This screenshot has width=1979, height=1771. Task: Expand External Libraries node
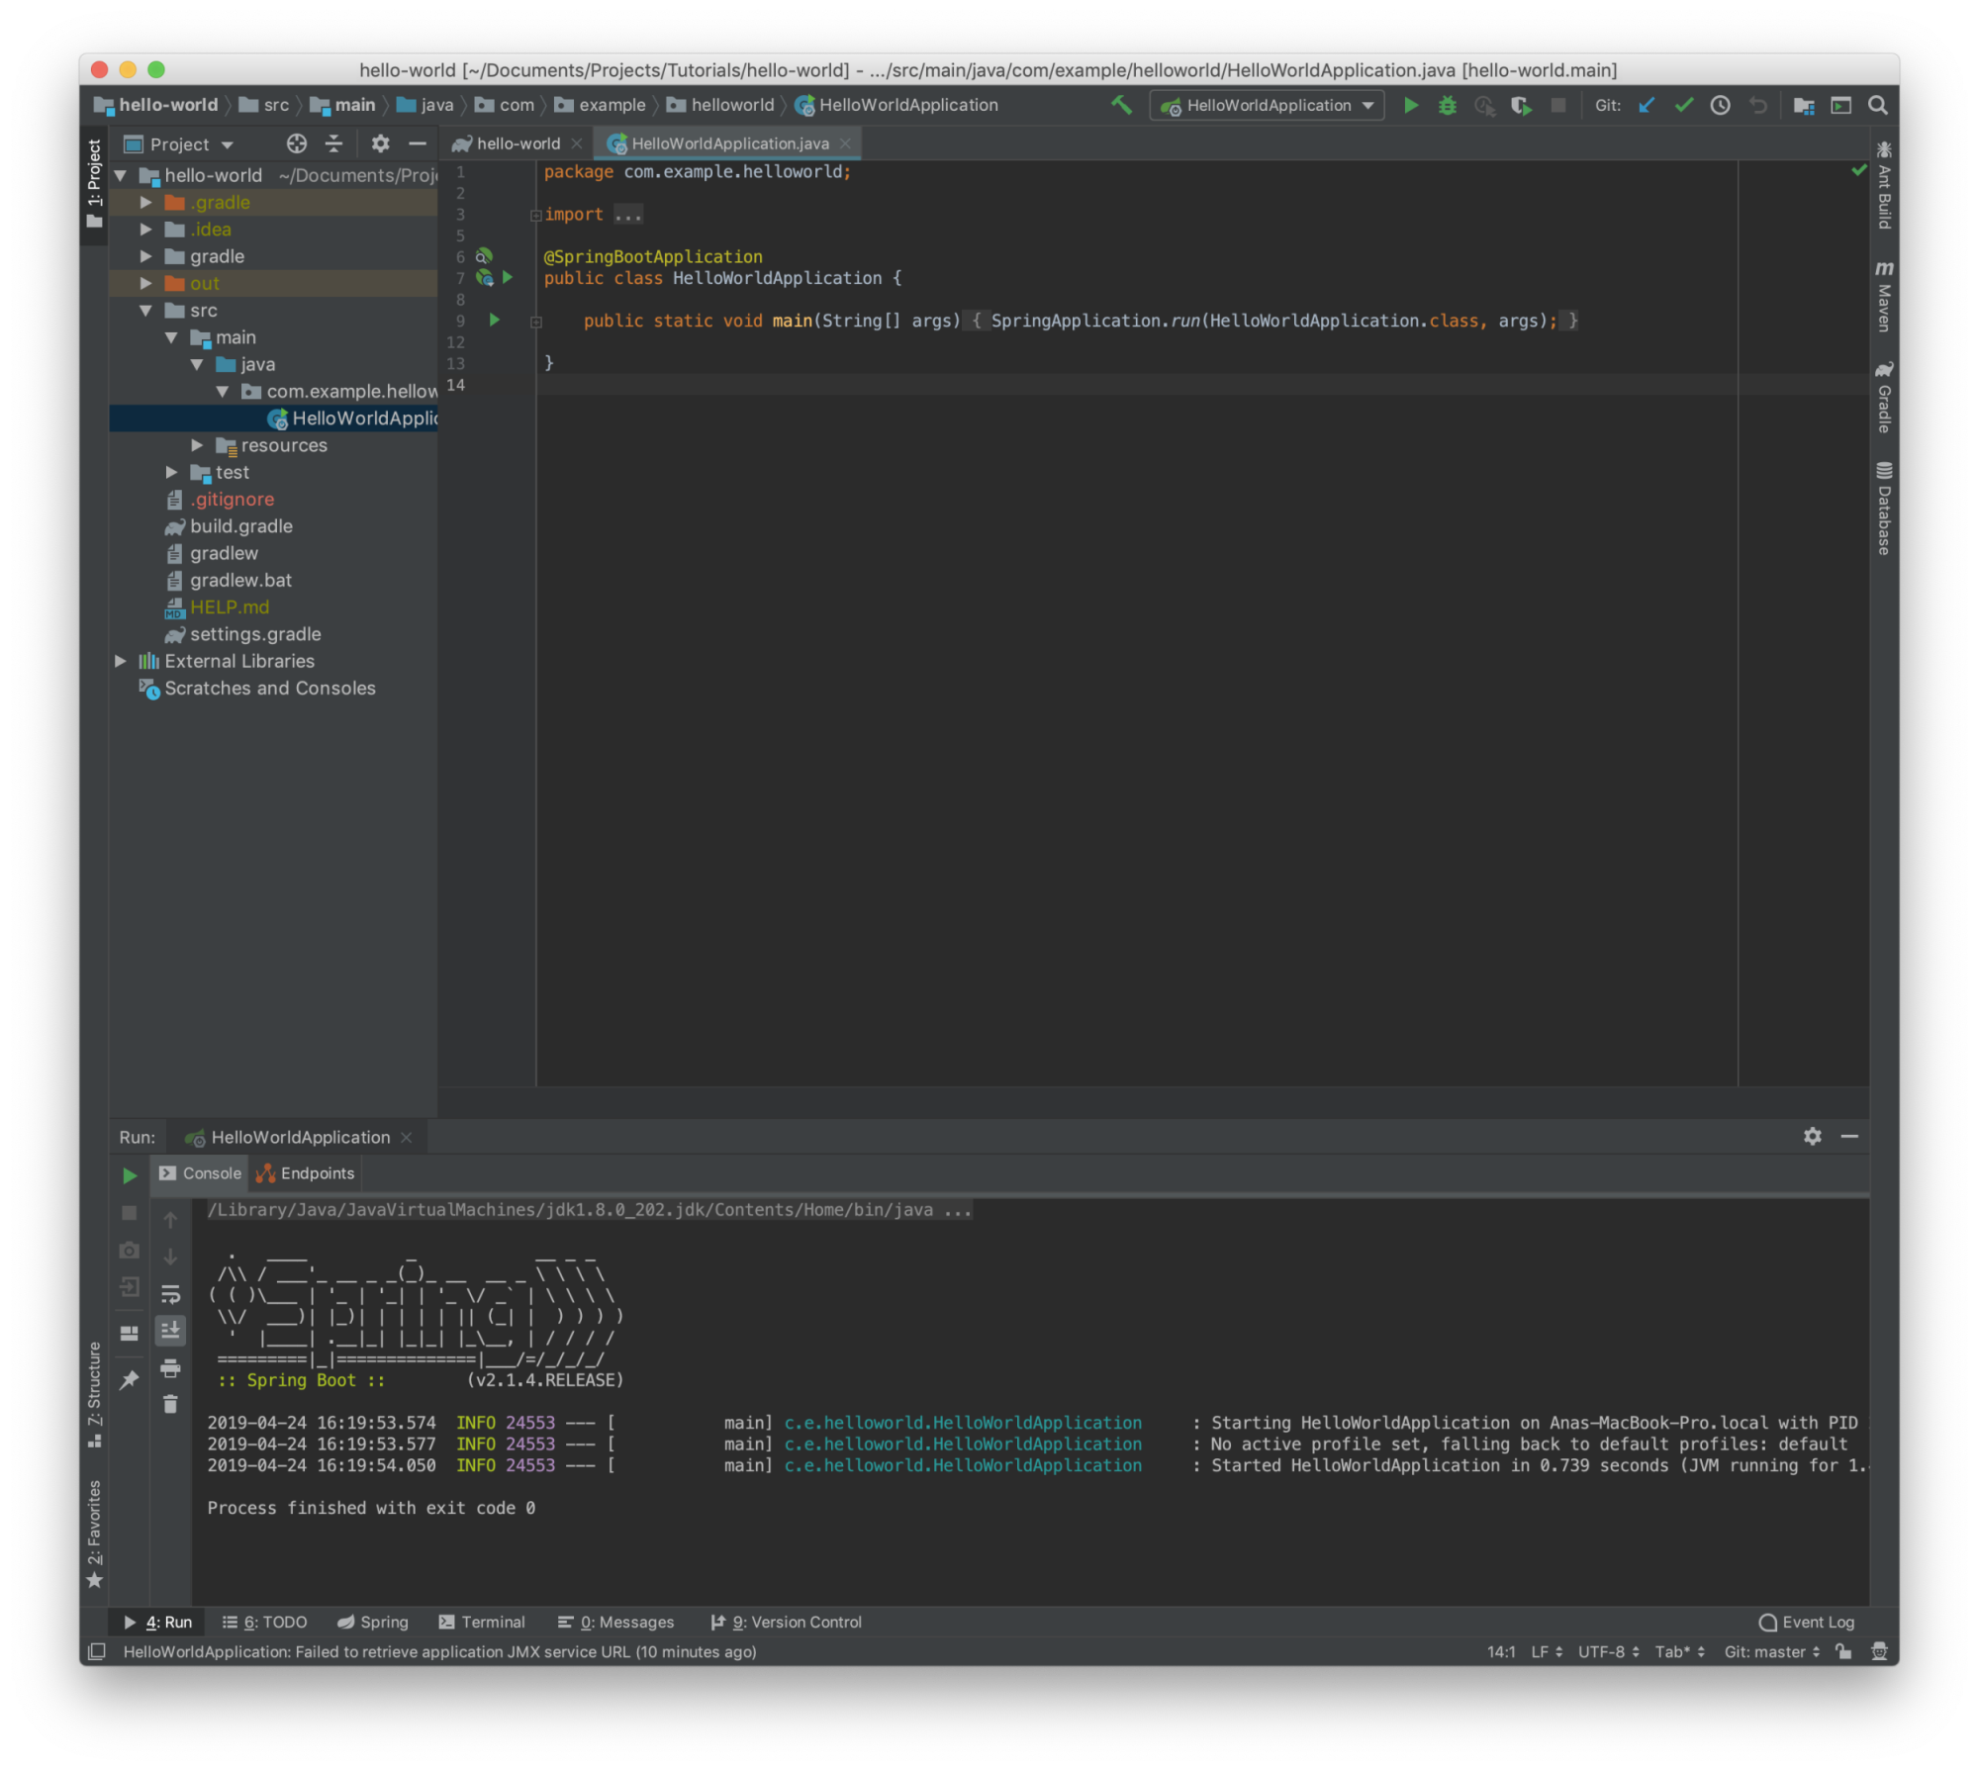pos(120,661)
